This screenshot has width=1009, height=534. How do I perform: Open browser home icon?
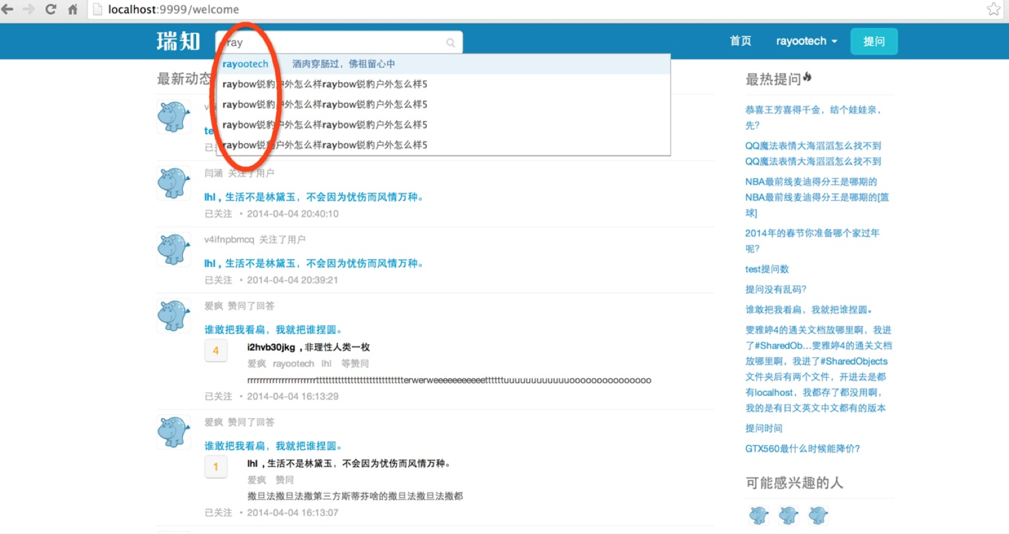[72, 9]
